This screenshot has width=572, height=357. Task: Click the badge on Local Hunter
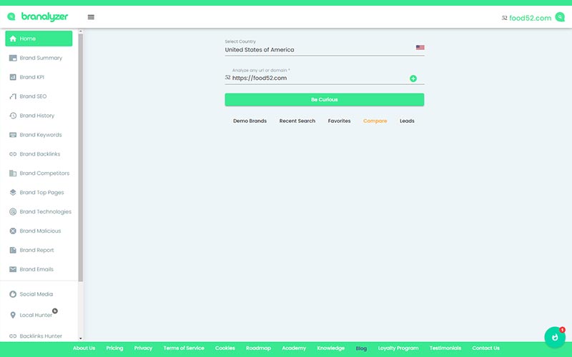click(55, 311)
